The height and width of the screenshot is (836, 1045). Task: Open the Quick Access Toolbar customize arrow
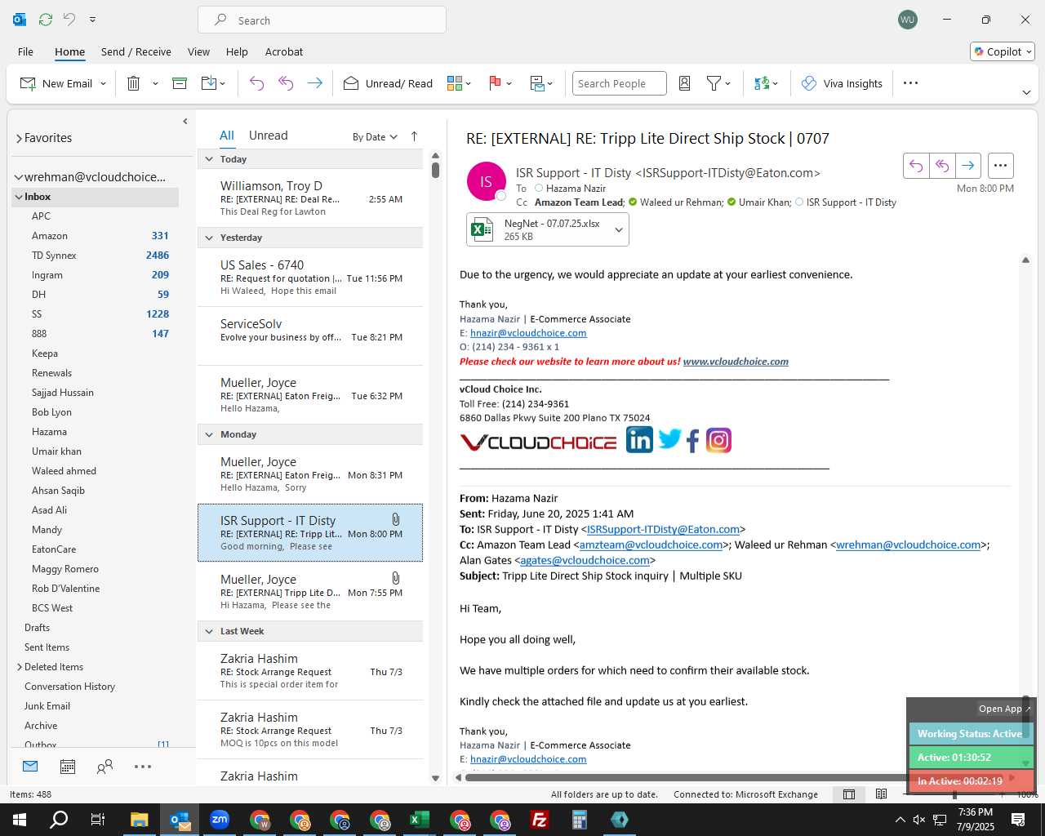tap(92, 20)
